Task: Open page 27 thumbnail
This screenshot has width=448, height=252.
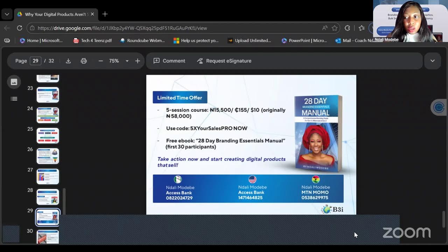Action: point(48,176)
